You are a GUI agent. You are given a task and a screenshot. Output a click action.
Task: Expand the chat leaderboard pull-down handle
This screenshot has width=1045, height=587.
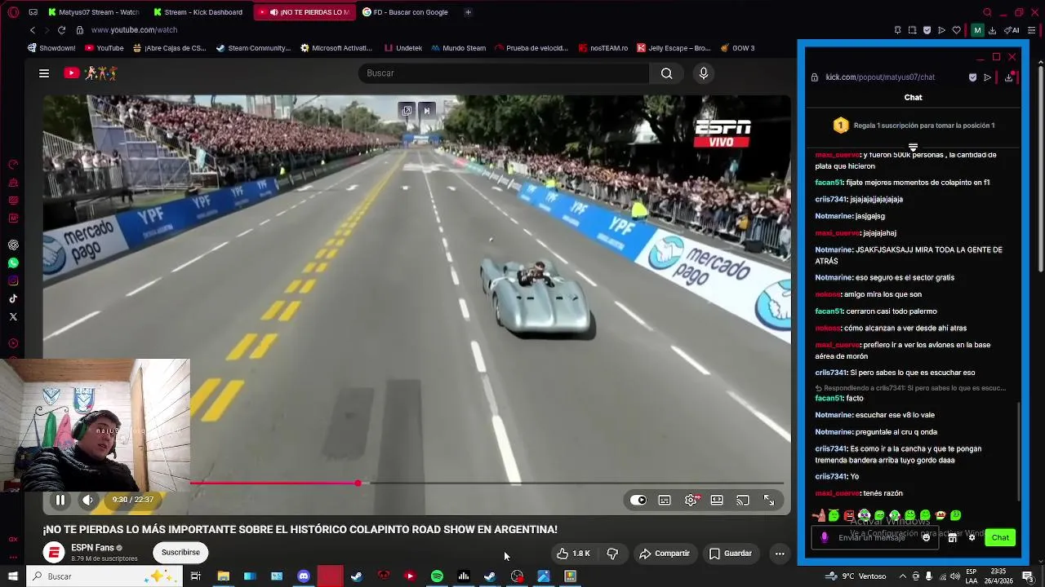pyautogui.click(x=913, y=148)
